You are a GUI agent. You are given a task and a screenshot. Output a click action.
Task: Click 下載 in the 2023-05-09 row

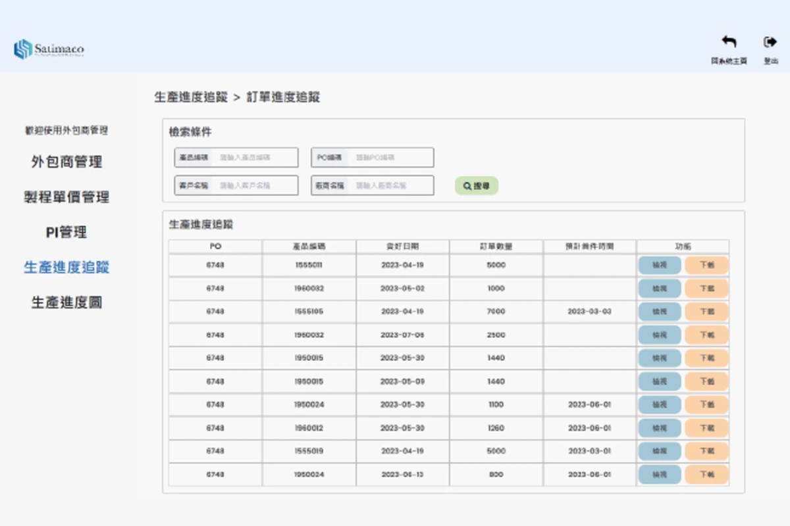706,382
